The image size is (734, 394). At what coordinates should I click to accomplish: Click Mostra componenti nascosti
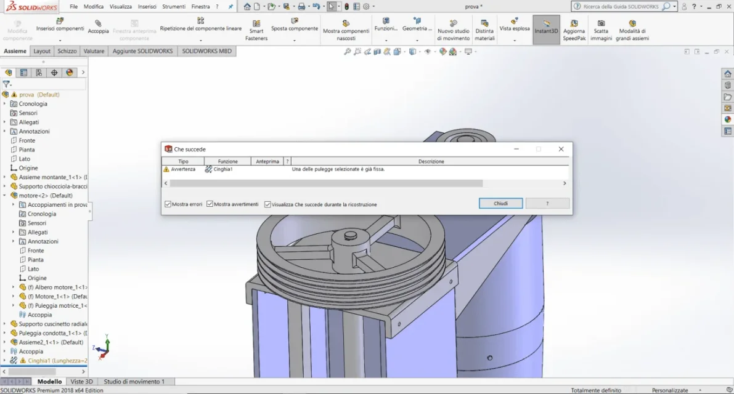[x=346, y=30]
